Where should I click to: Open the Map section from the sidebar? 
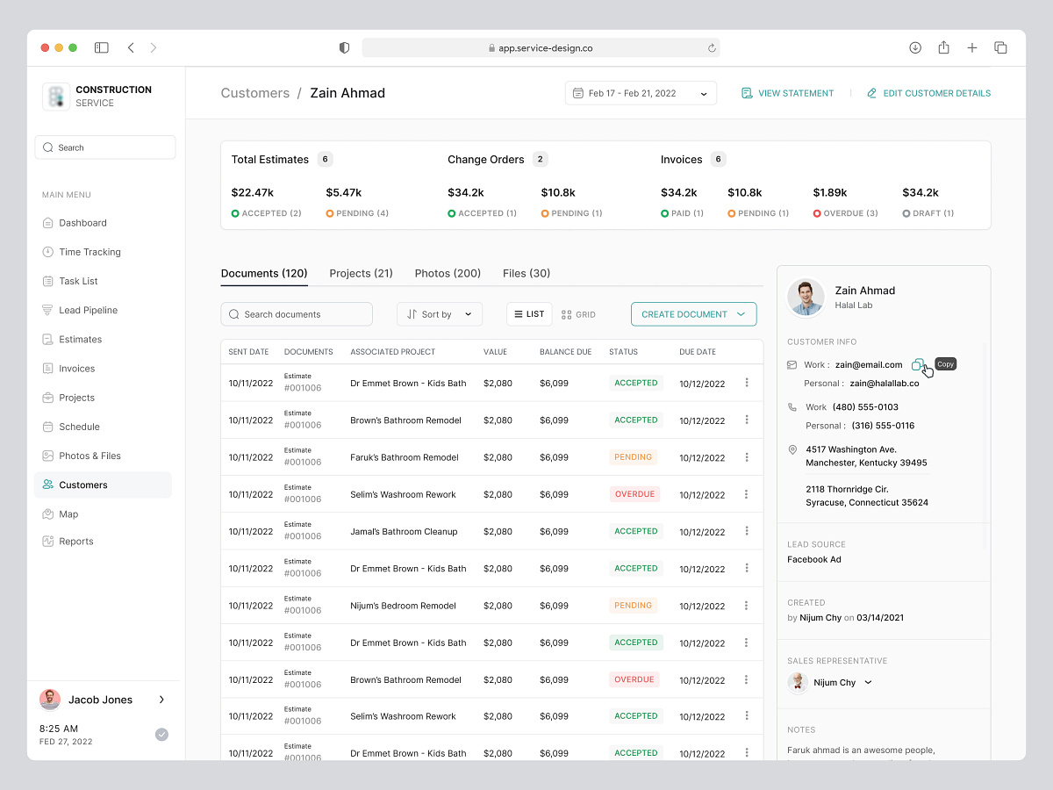[66, 513]
